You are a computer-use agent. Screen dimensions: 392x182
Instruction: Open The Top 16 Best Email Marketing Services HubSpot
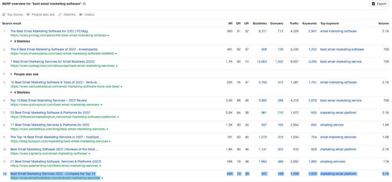click(x=57, y=137)
